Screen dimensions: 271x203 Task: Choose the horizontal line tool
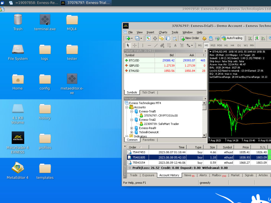[149, 46]
